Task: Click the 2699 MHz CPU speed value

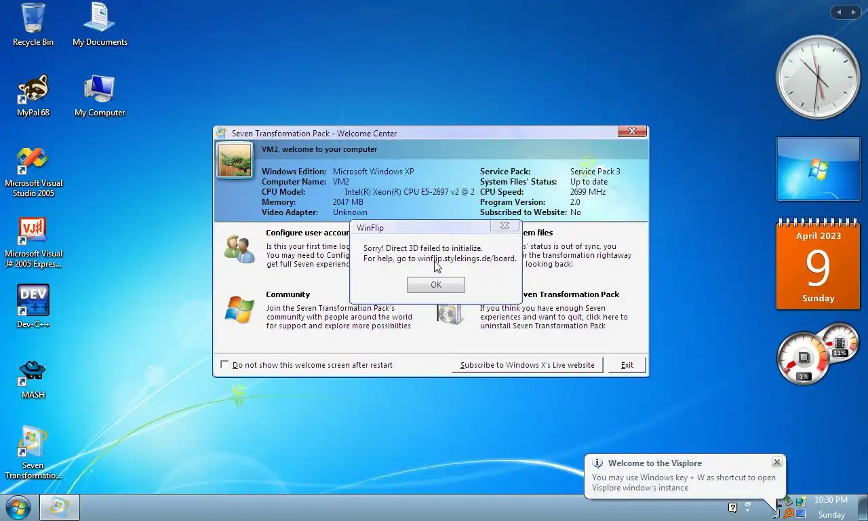Action: (588, 192)
